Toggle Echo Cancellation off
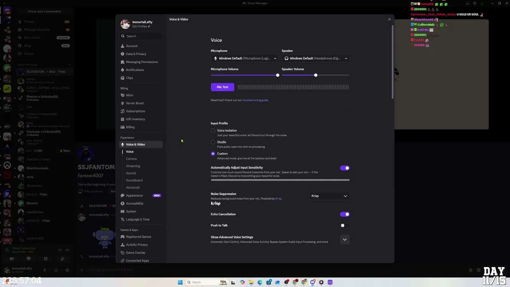 345,214
